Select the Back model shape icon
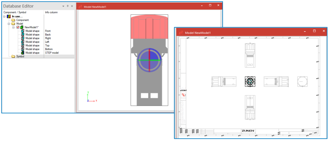The height and width of the screenshot is (141, 330). pyautogui.click(x=23, y=35)
